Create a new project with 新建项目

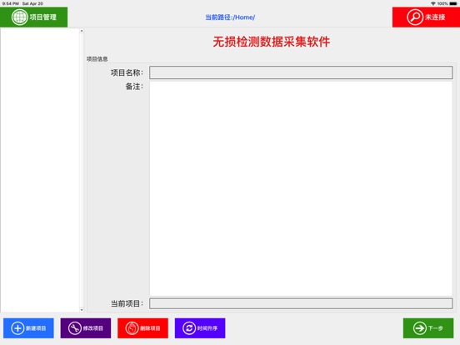[28, 328]
